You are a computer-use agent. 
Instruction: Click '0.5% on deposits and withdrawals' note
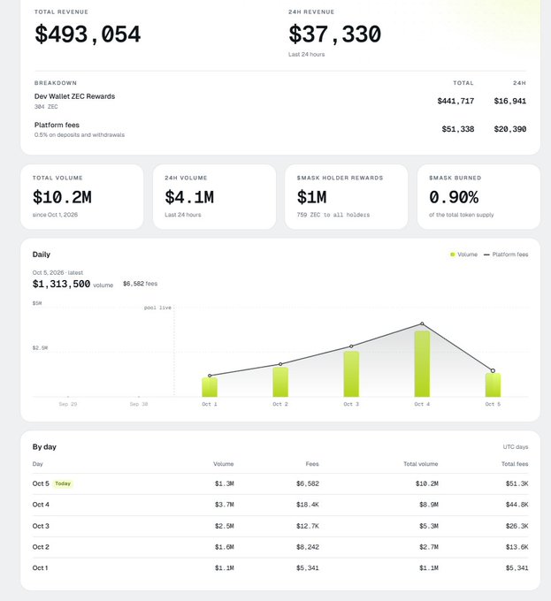click(x=80, y=135)
